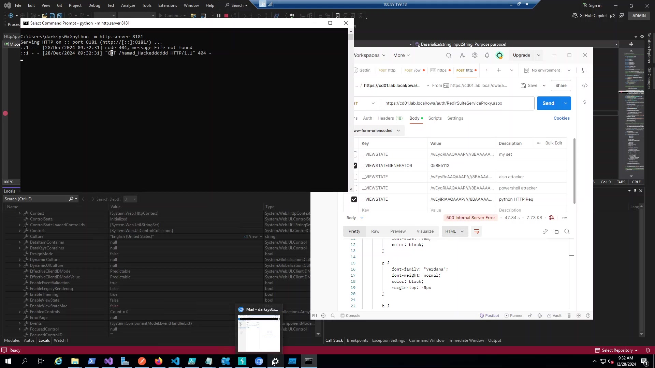Open VS Code from the taskbar
Screen dimensions: 655x368
[175, 361]
